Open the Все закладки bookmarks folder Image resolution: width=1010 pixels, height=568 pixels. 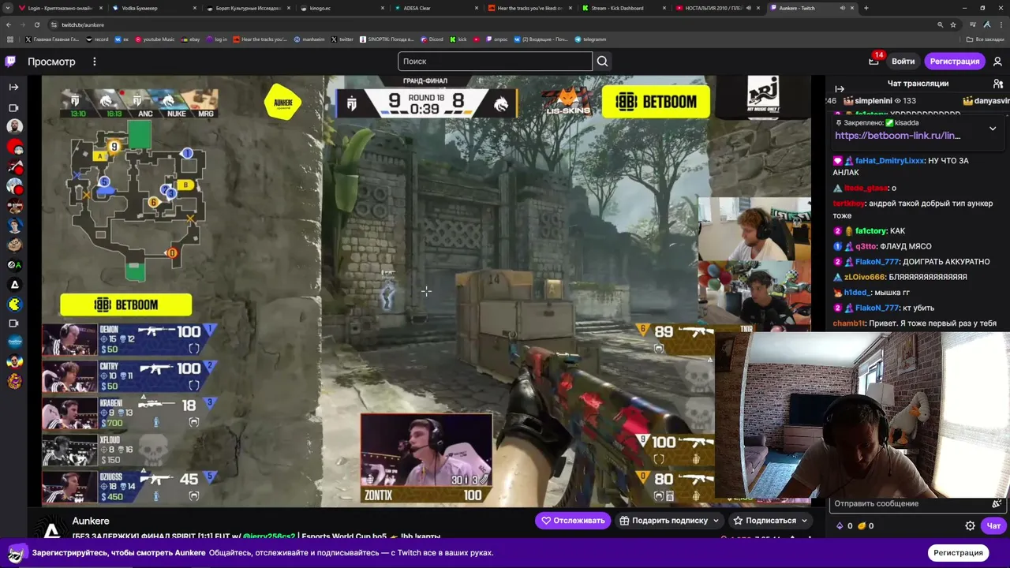986,39
